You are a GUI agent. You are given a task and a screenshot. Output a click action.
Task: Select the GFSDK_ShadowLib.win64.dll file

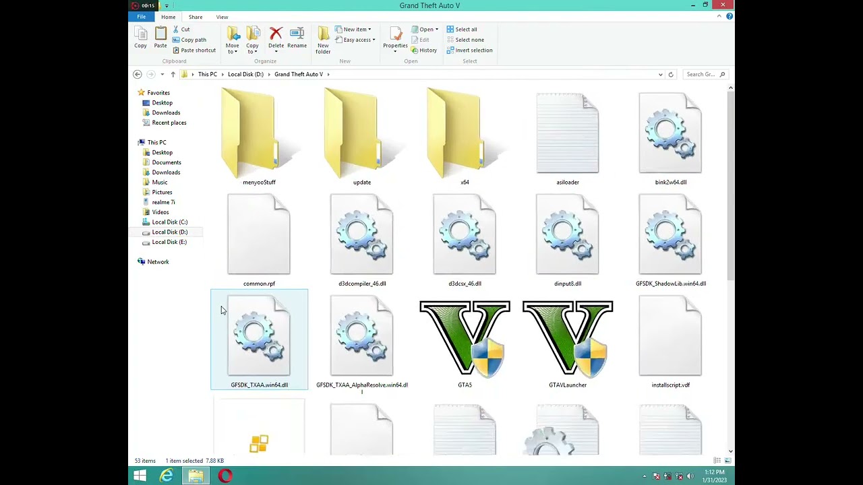pos(670,239)
